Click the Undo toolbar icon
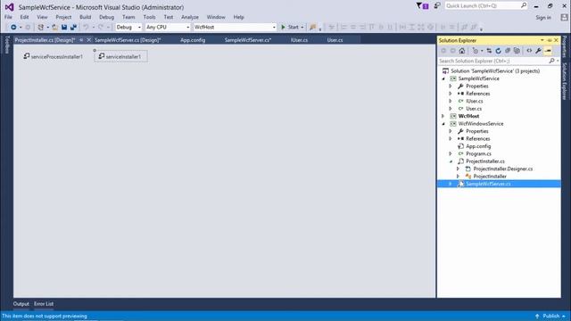 pos(86,28)
